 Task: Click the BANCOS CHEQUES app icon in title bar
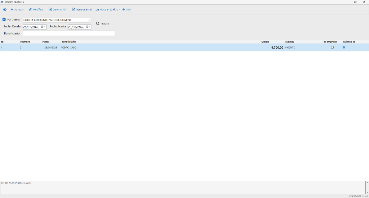[x=2, y=2]
